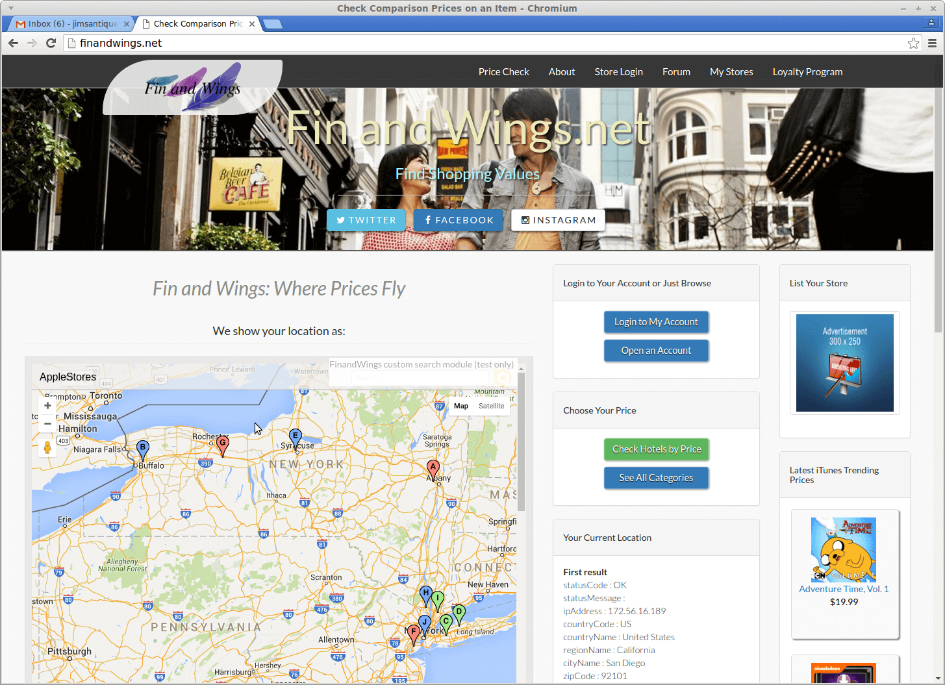This screenshot has width=945, height=685.
Task: Close the Check Comparison Prices tab
Action: [252, 24]
